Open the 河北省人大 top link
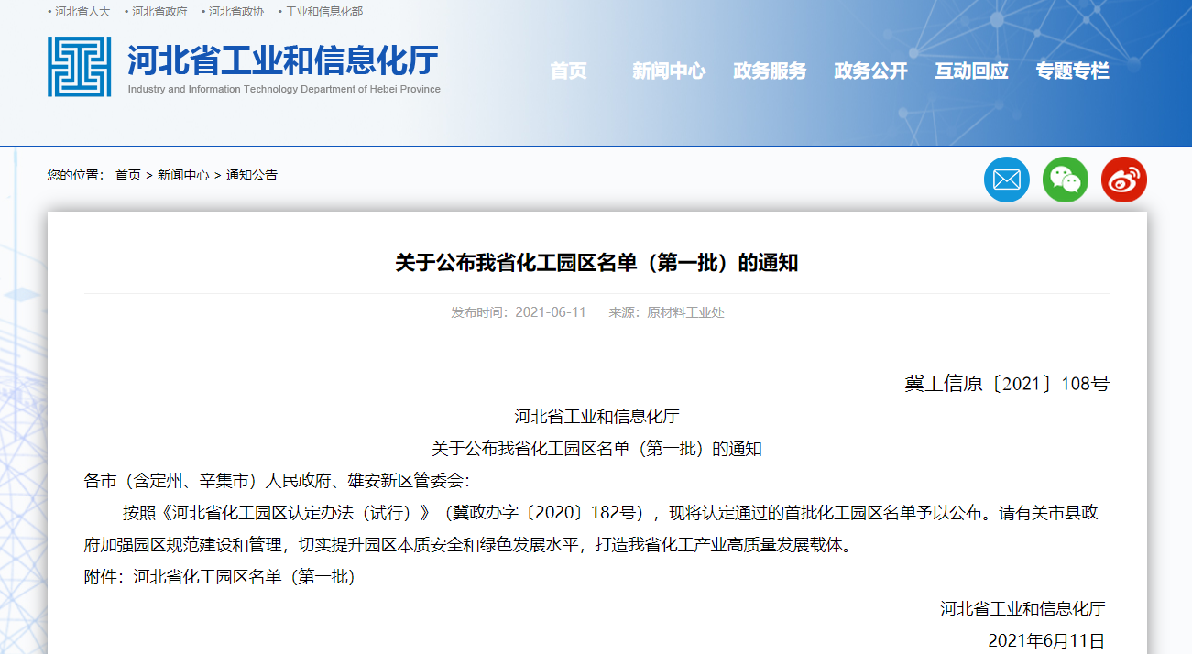This screenshot has height=654, width=1192. coord(82,12)
